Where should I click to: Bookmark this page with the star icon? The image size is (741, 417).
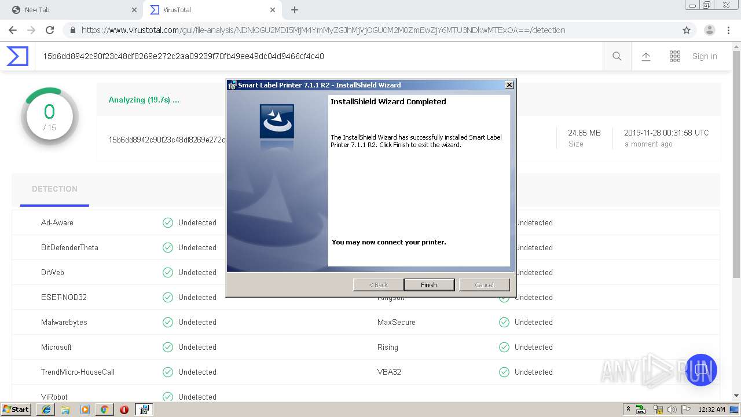pyautogui.click(x=687, y=30)
